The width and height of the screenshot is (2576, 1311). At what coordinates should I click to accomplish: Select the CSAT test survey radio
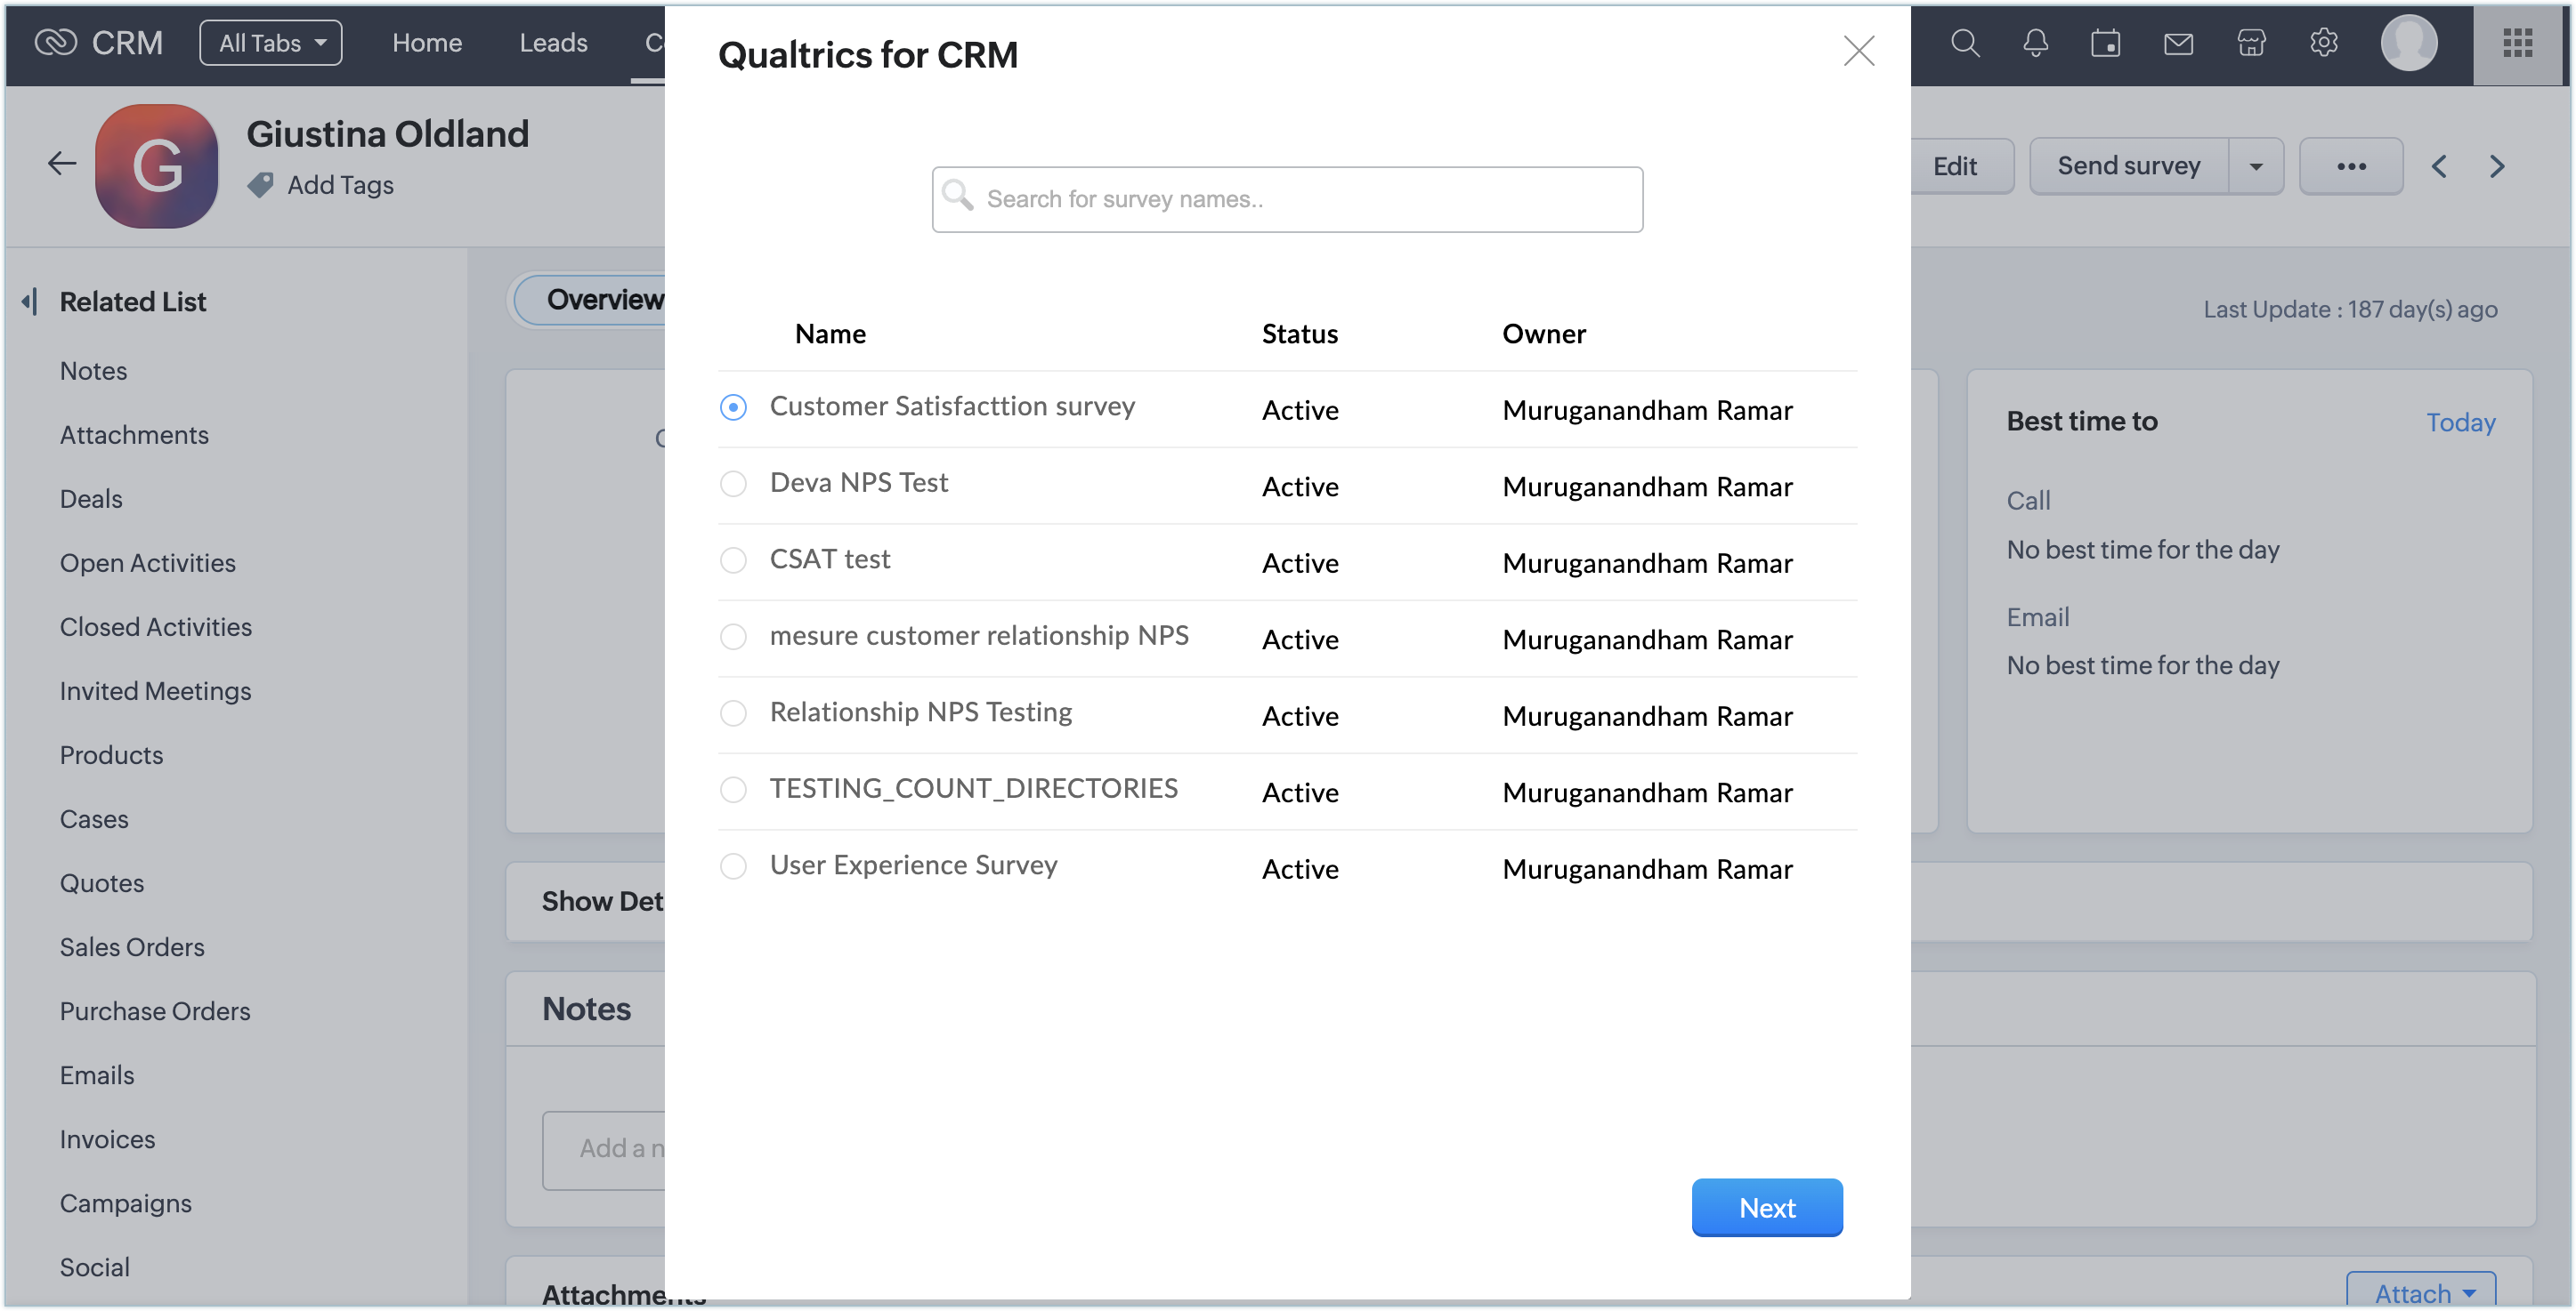click(733, 560)
